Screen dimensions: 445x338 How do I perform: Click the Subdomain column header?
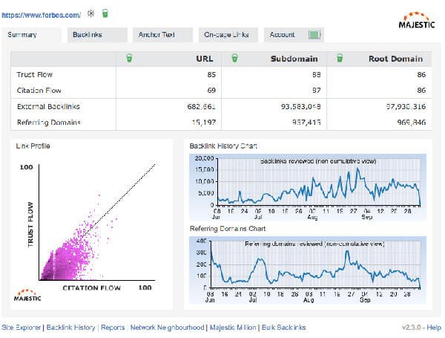pos(294,59)
